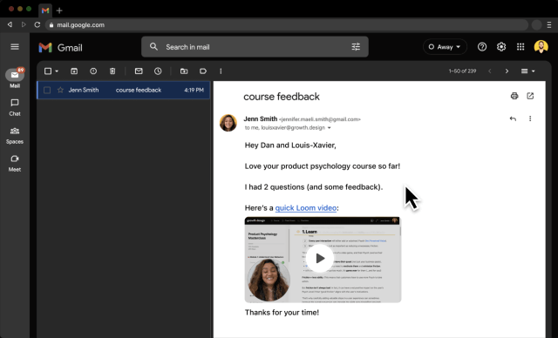The image size is (558, 338).
Task: Open the account profile avatar
Action: tap(541, 46)
